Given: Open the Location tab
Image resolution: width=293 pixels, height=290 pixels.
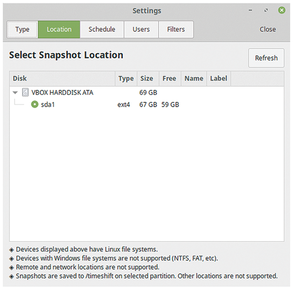Looking at the screenshot, I should [59, 29].
